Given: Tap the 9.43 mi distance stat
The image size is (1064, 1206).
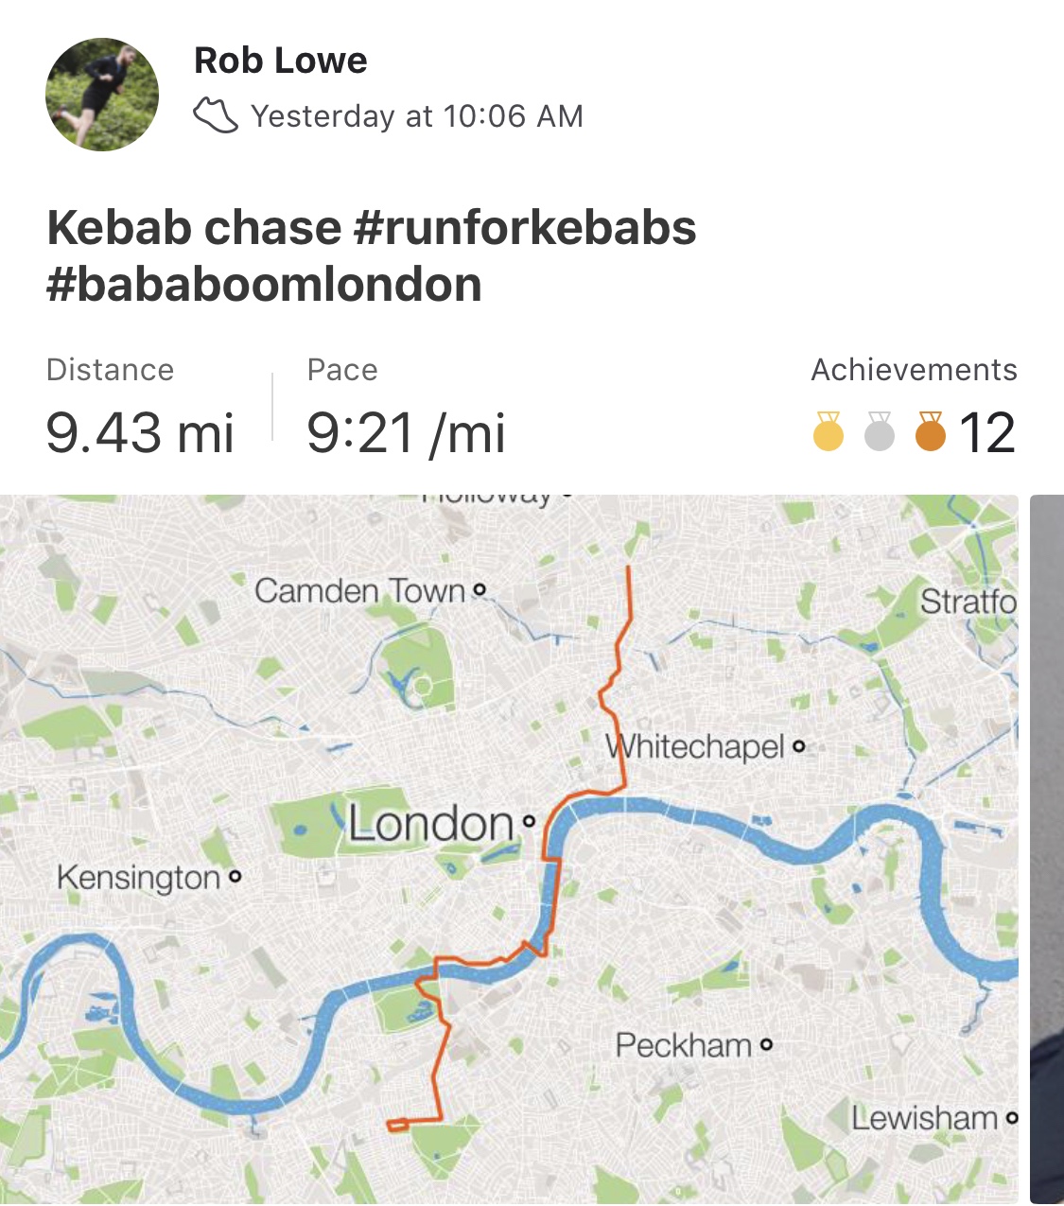Looking at the screenshot, I should pyautogui.click(x=140, y=433).
